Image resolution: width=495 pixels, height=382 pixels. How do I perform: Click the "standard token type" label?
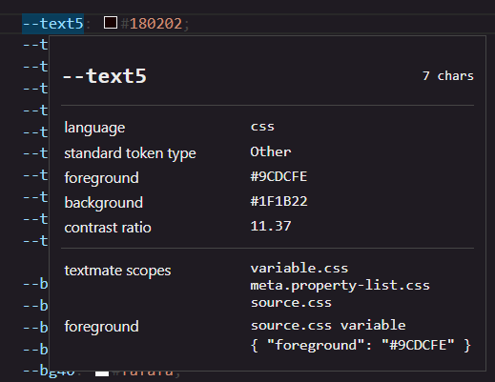(130, 153)
